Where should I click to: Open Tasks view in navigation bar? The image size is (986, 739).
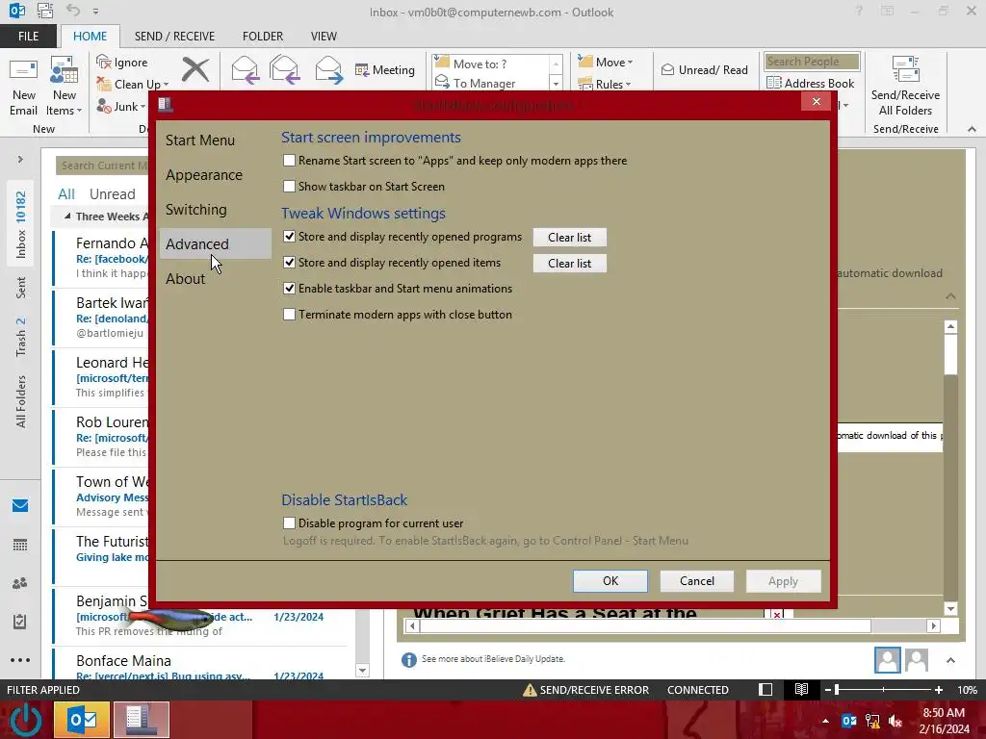pyautogui.click(x=20, y=622)
